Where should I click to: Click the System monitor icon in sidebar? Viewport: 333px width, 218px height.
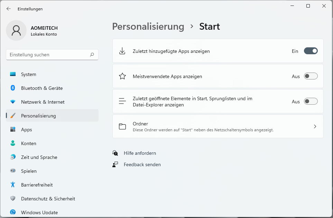(x=13, y=74)
